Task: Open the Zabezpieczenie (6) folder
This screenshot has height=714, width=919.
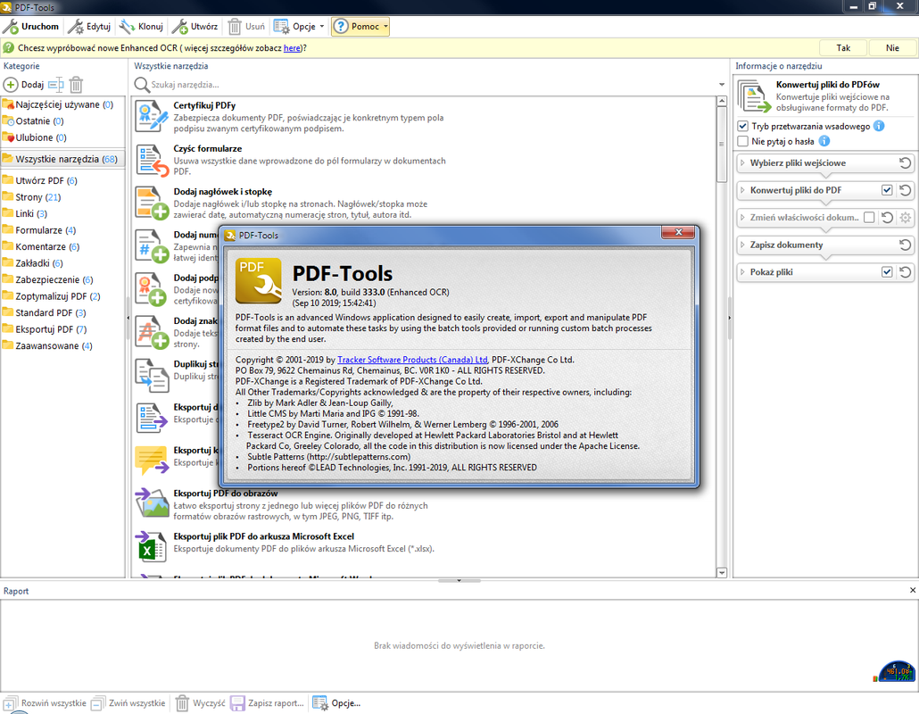Action: [x=62, y=279]
